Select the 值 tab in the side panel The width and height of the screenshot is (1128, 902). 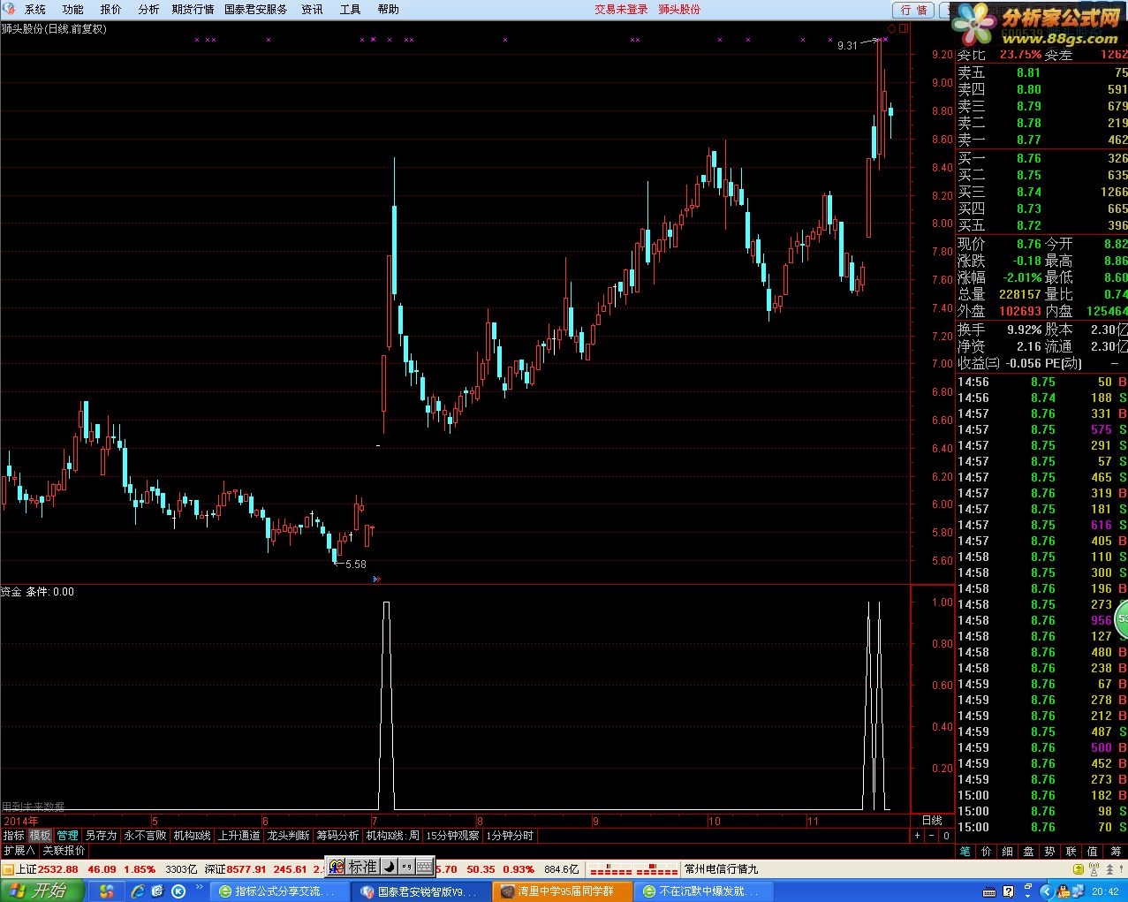coord(1093,851)
